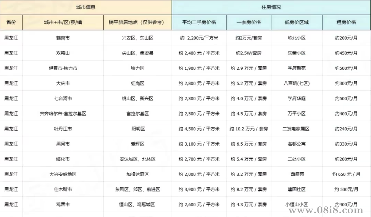Select the 学府华庭 cell
The image size is (371, 217).
click(x=297, y=98)
